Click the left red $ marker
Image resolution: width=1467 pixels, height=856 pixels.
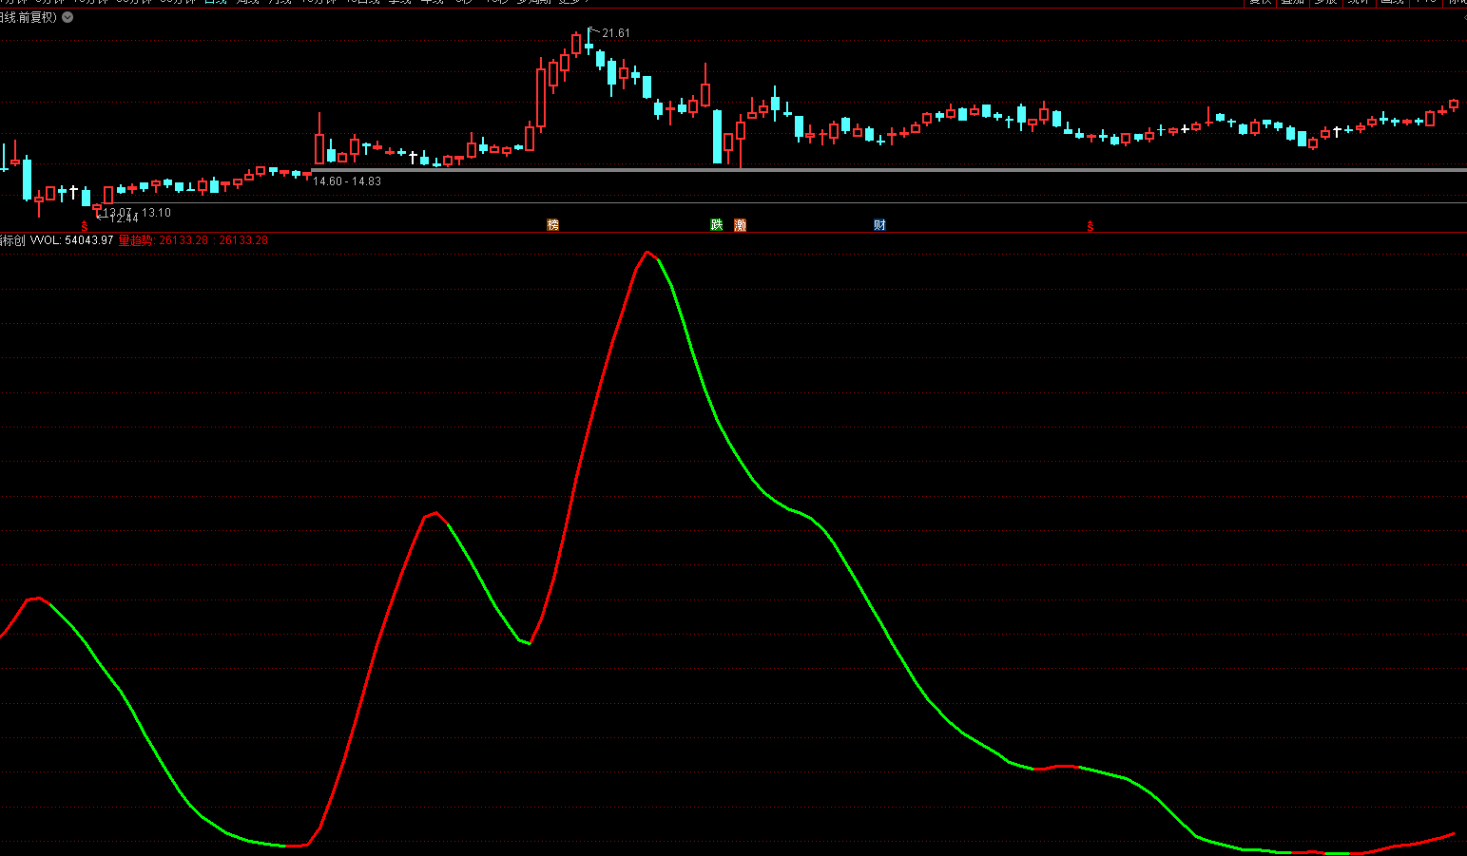tap(85, 226)
